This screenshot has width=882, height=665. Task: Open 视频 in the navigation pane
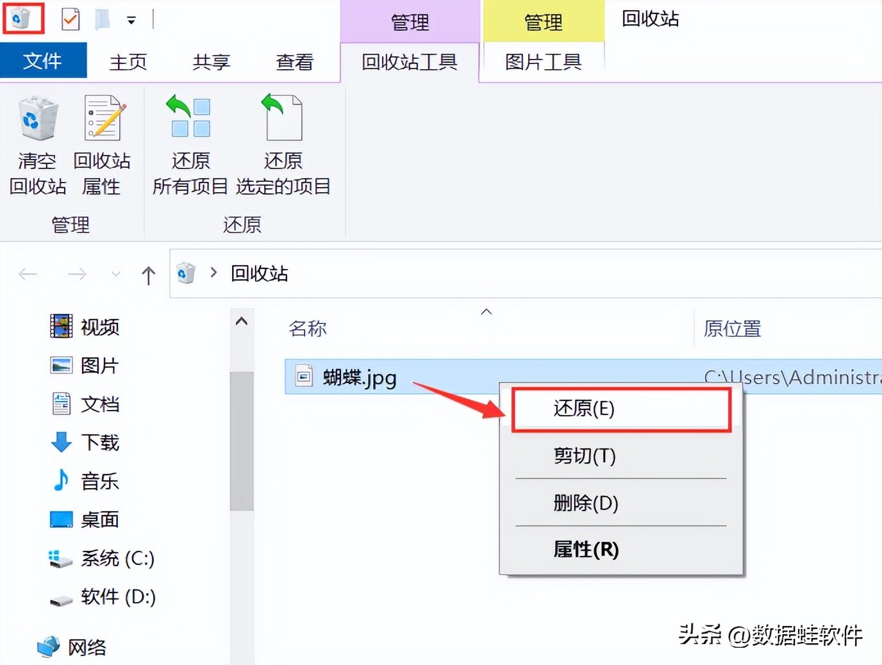point(85,327)
